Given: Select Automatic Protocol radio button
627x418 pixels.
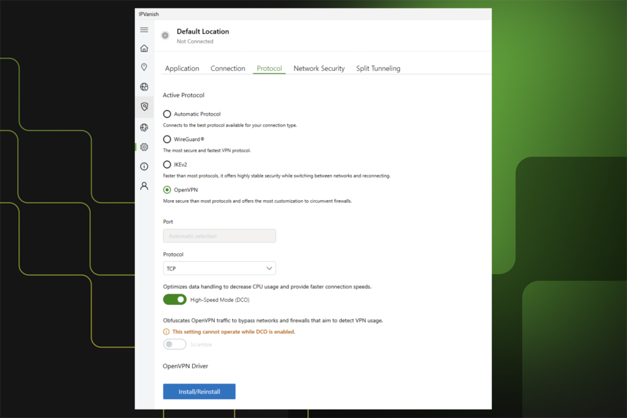Looking at the screenshot, I should (167, 114).
